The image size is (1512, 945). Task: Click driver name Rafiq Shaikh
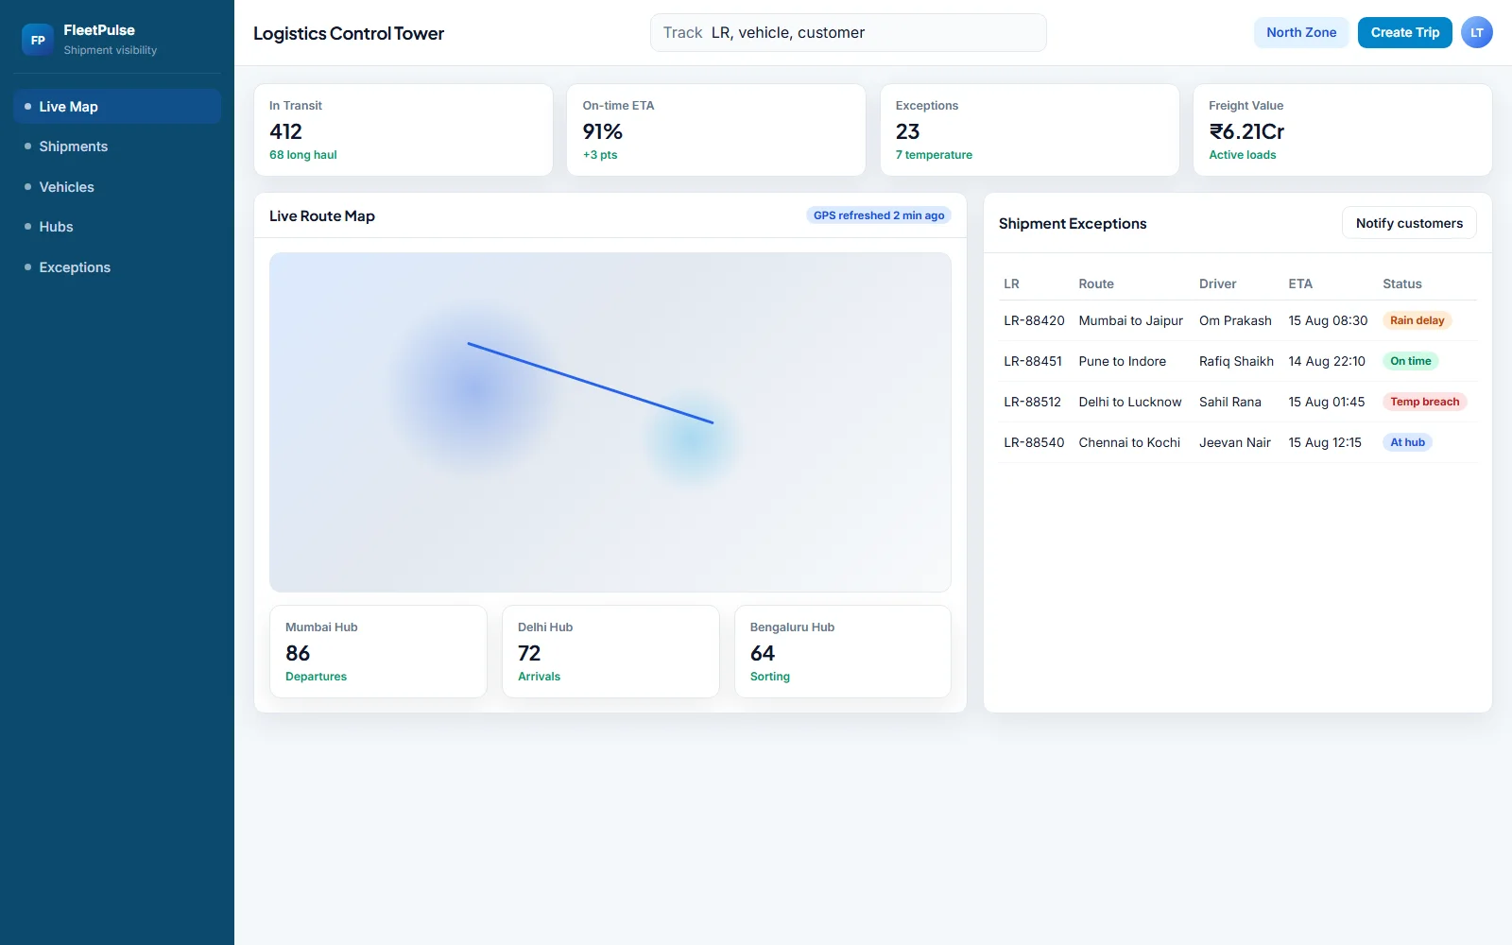tap(1236, 361)
